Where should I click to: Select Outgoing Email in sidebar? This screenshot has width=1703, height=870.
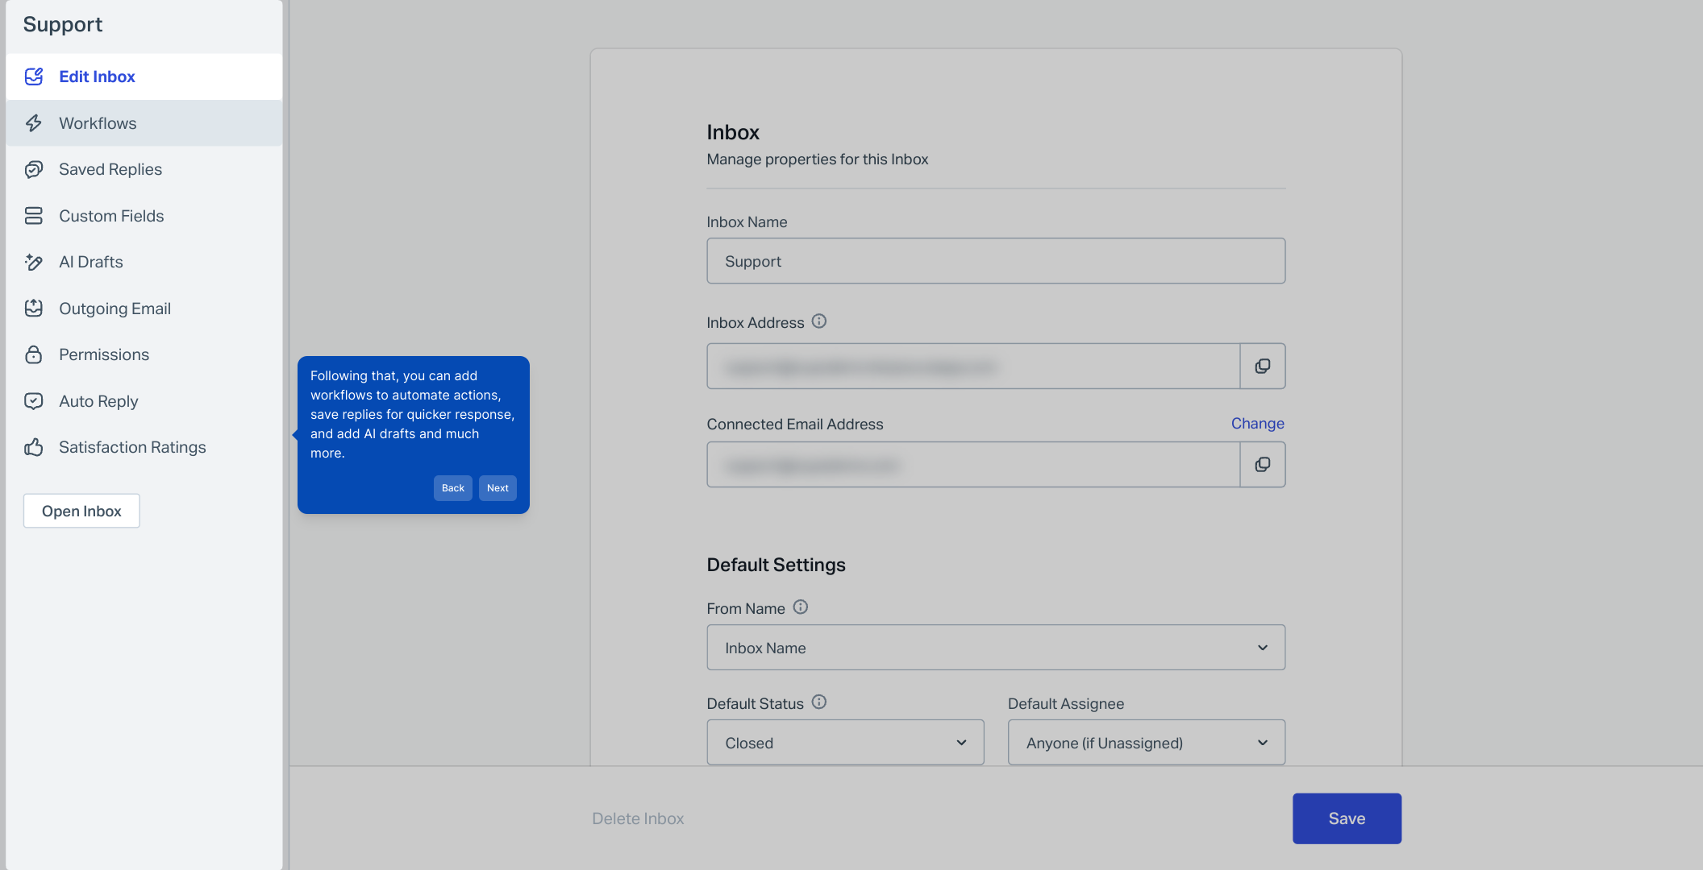coord(144,309)
